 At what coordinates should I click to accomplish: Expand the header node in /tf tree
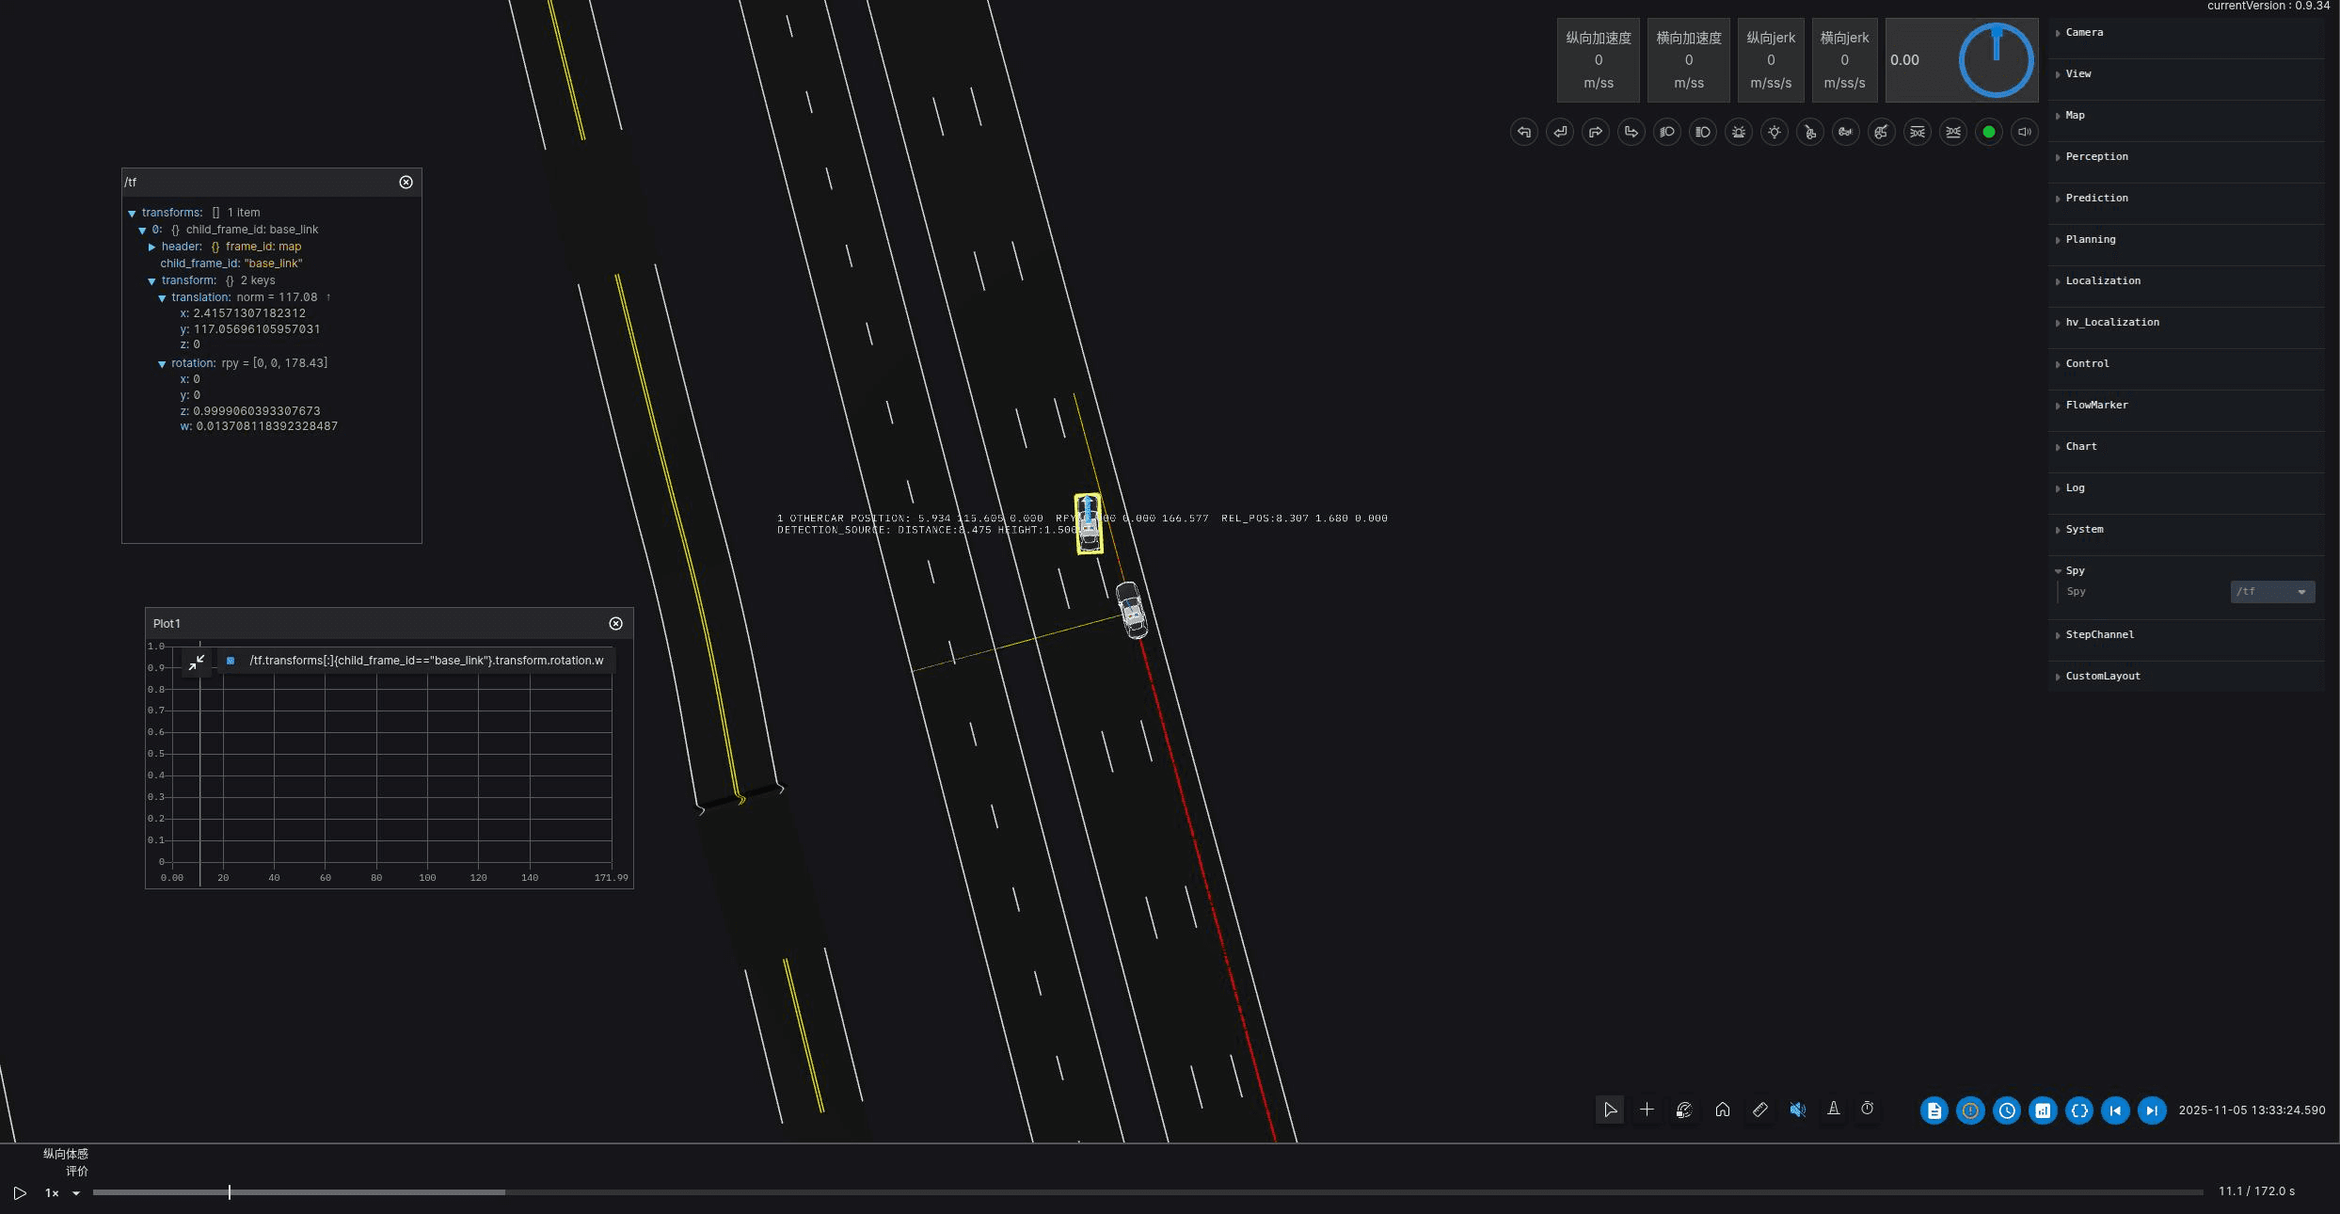pos(151,247)
